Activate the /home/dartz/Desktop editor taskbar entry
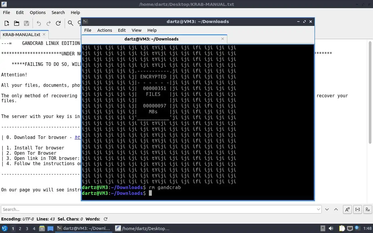The height and width of the screenshot is (233, 373). coord(143,228)
